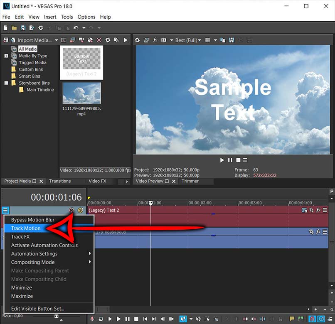This screenshot has width=335, height=324.
Task: Open media properties gear in Project Media toolbar
Action: [x=108, y=40]
